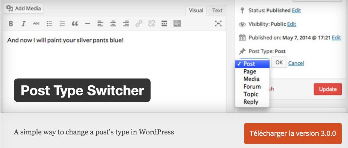The width and height of the screenshot is (348, 148).
Task: Click the key icon beside Status
Action: click(x=242, y=10)
